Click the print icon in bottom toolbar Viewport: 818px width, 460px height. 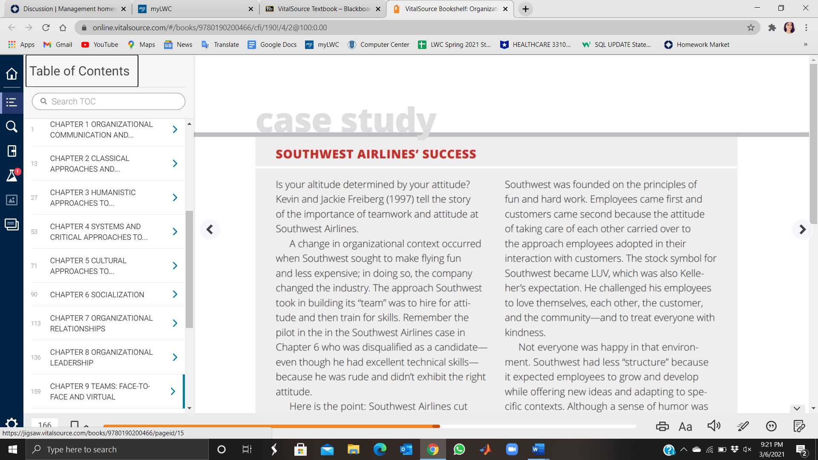click(x=662, y=426)
